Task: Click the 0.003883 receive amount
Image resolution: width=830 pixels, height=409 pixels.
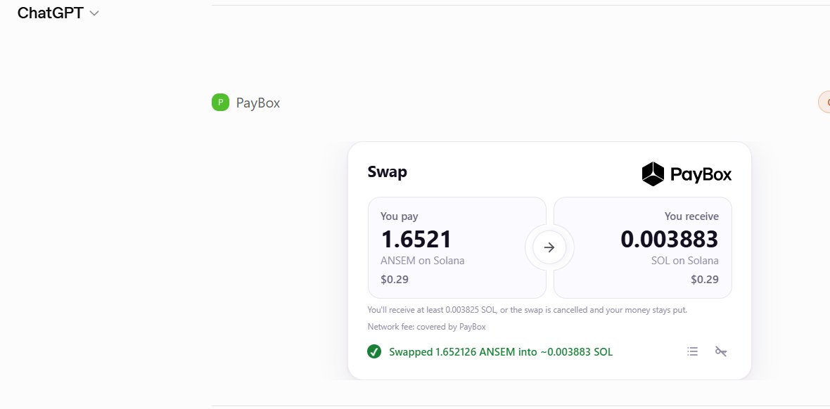Action: coord(669,239)
